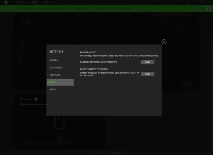Toggle the switch in the dimmed background panel
The height and width of the screenshot is (155, 213).
35,99
